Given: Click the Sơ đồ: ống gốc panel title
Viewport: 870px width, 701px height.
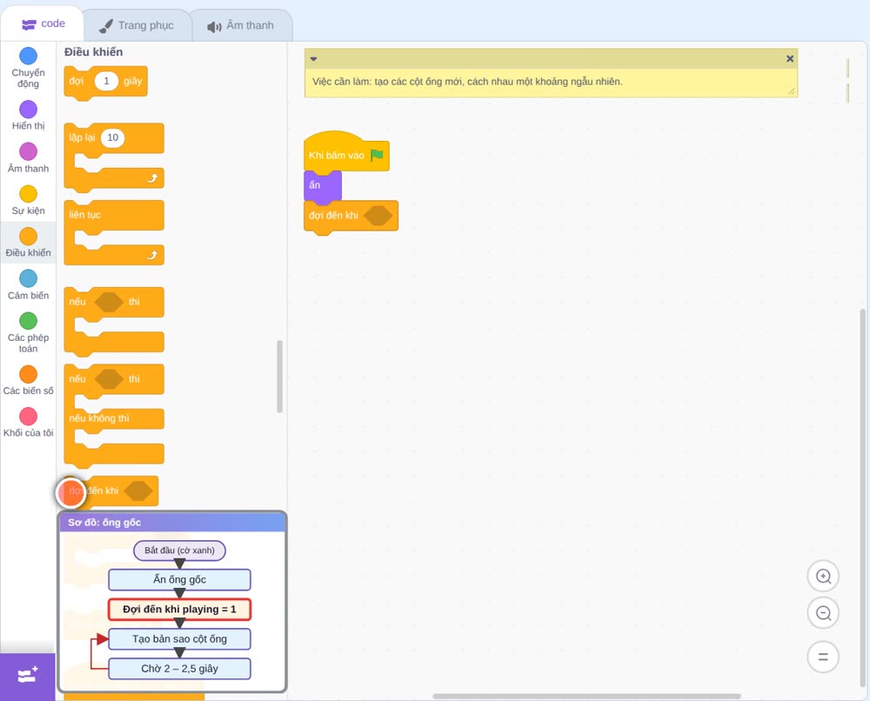Looking at the screenshot, I should pos(104,523).
